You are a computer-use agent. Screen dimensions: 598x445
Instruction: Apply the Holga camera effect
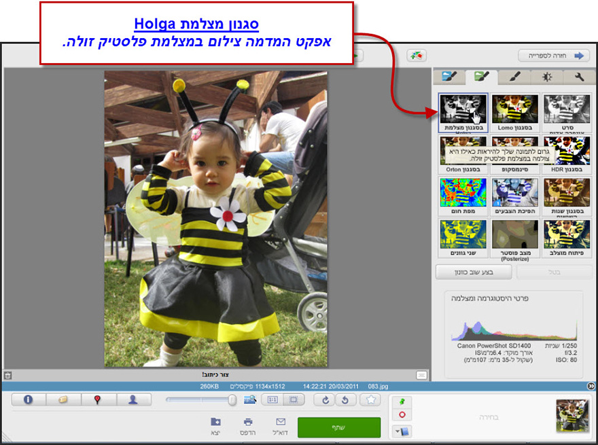click(x=463, y=107)
